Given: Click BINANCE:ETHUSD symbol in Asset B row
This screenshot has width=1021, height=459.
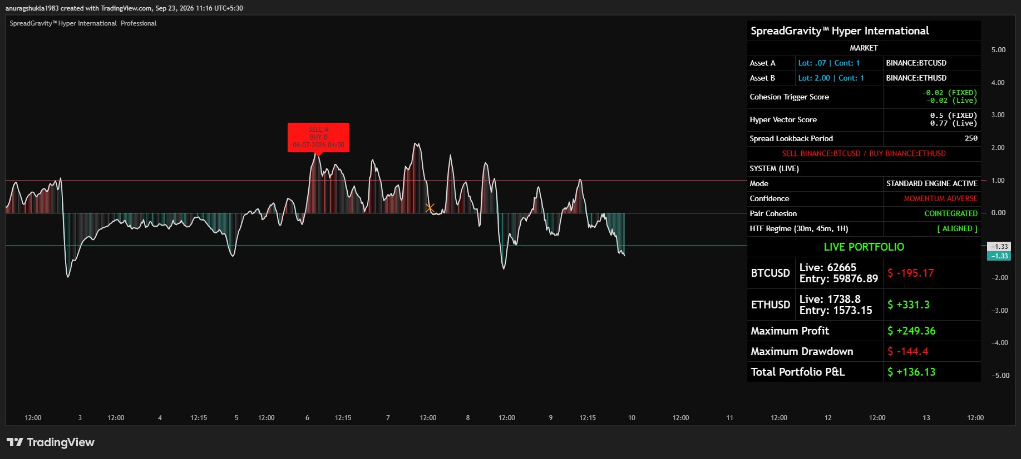Looking at the screenshot, I should [x=916, y=78].
